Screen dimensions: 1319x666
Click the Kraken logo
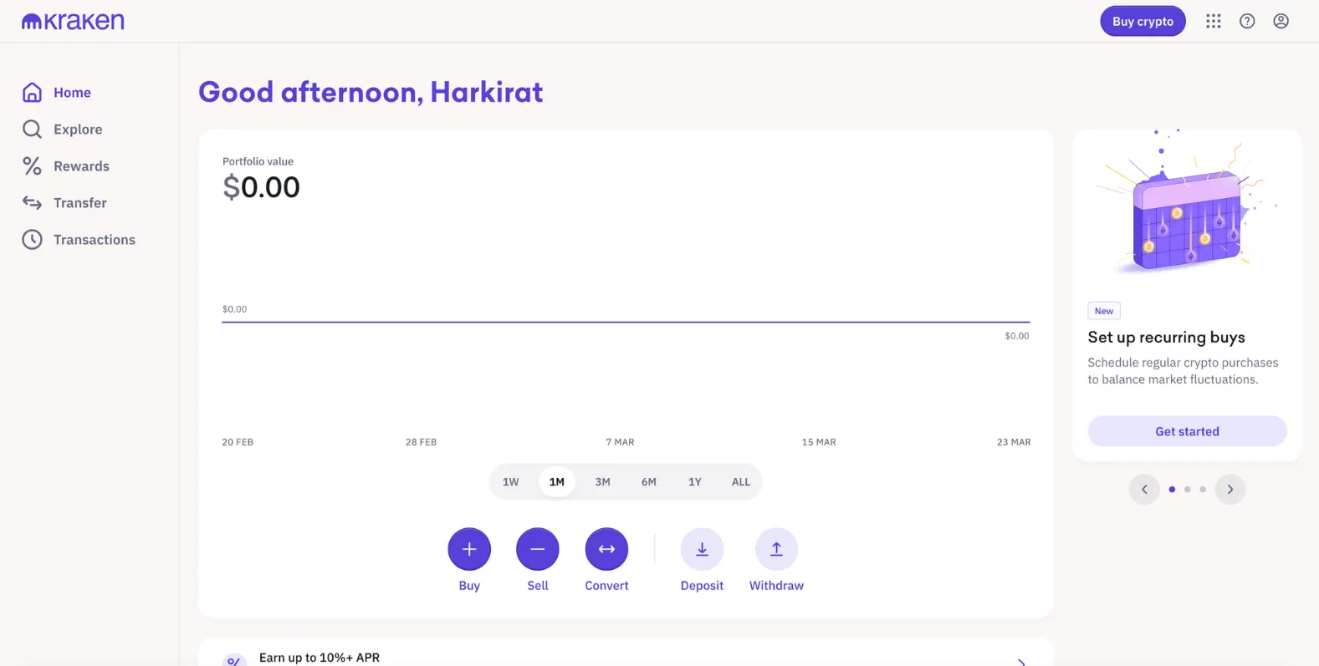(x=73, y=22)
